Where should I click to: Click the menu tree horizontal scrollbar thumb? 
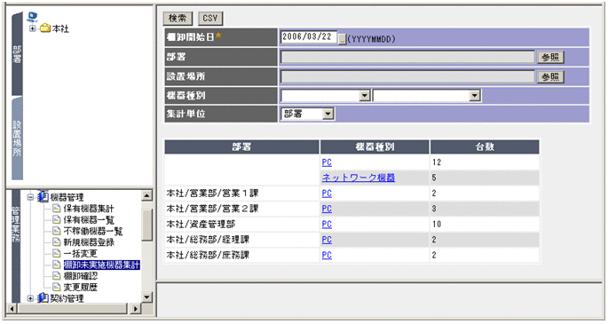pyautogui.click(x=72, y=309)
